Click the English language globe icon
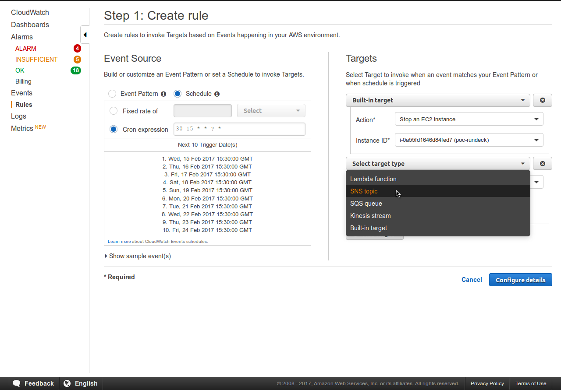 pyautogui.click(x=67, y=383)
